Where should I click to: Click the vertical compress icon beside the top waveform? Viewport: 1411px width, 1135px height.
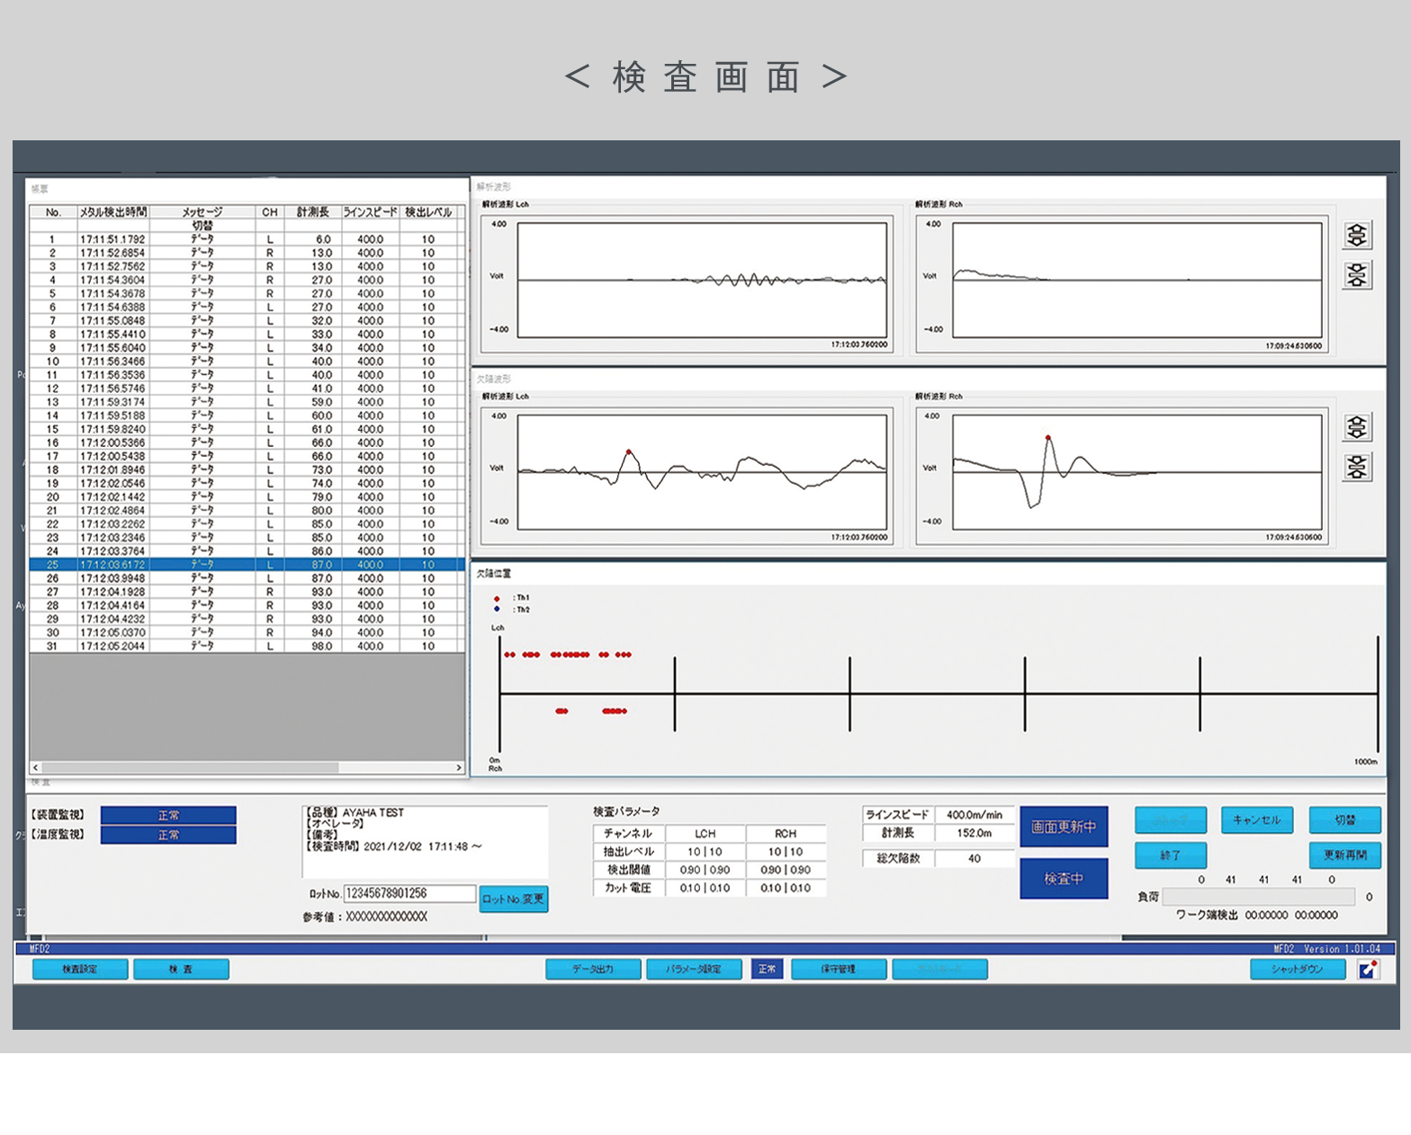pyautogui.click(x=1356, y=274)
